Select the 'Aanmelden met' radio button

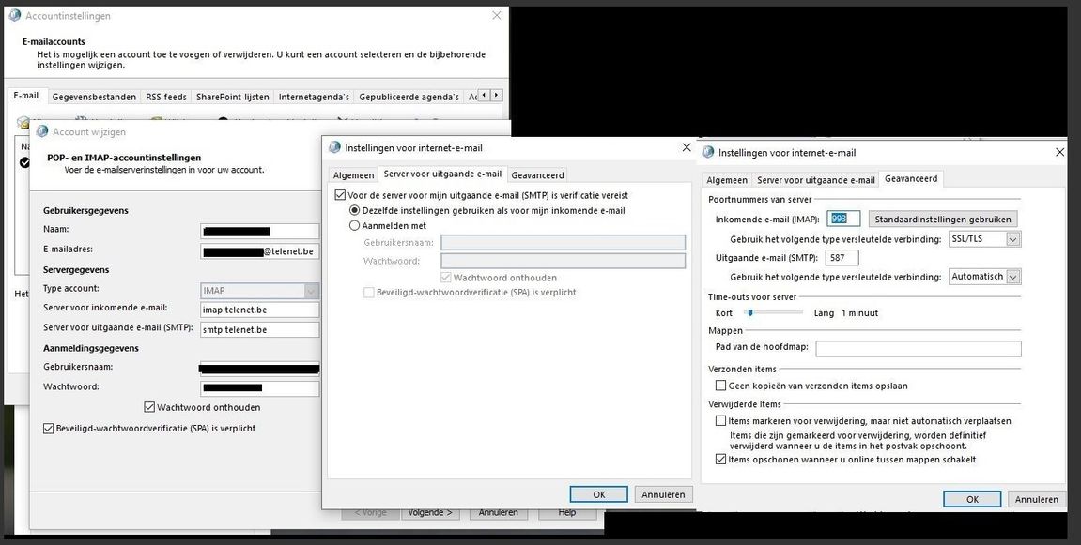click(x=354, y=225)
